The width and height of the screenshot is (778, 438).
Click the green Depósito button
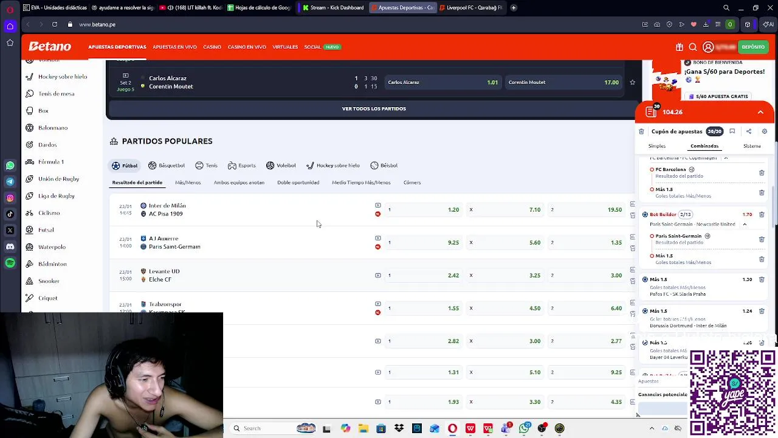753,47
